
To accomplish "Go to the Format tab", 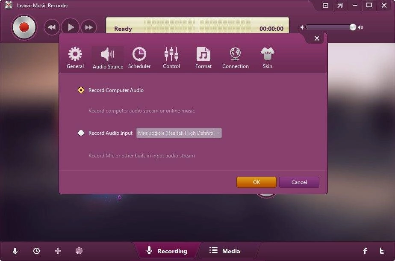I will pyautogui.click(x=203, y=58).
